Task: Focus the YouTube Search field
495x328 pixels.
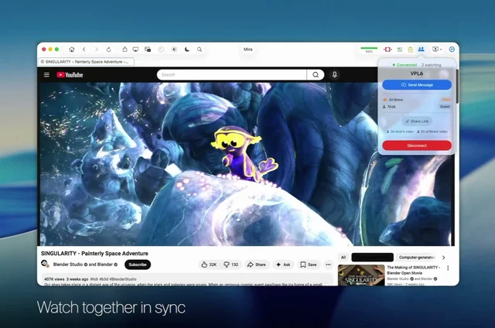Action: [231, 75]
